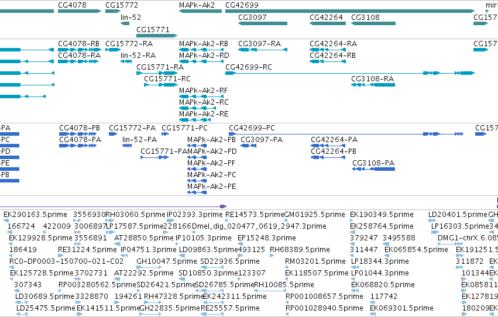Open transcript MAPk-Ak2-RE
This screenshot has height=317, width=498.
point(204,114)
